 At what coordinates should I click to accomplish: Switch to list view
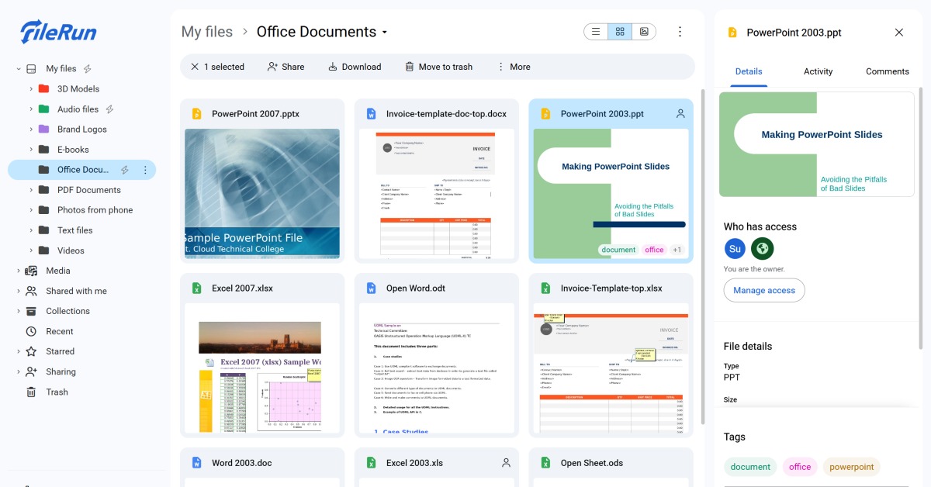pyautogui.click(x=596, y=32)
